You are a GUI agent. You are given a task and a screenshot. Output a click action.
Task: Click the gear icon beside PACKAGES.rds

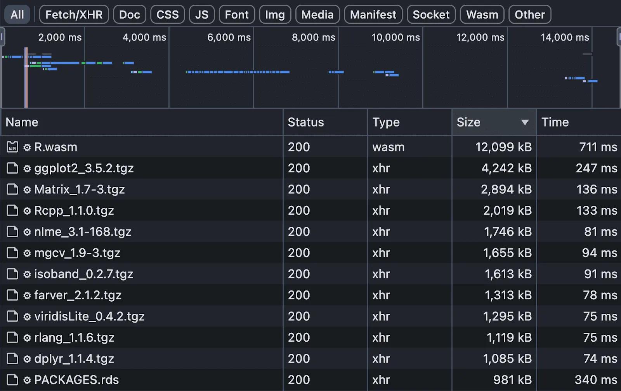pyautogui.click(x=26, y=380)
